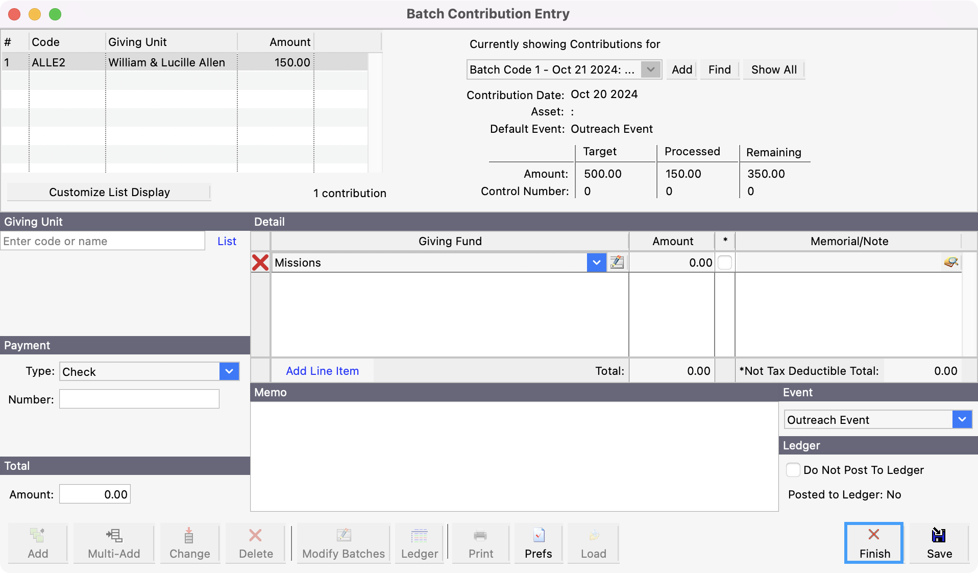Click Add Line Item
This screenshot has height=573, width=978.
pos(322,371)
